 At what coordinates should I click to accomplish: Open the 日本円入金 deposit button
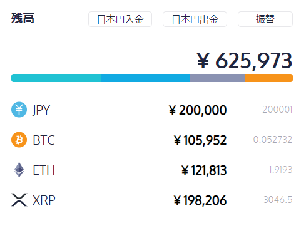(120, 19)
